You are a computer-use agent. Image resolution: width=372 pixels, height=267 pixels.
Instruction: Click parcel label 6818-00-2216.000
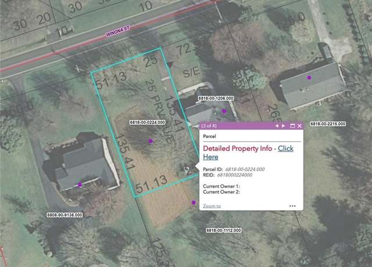[328, 124]
